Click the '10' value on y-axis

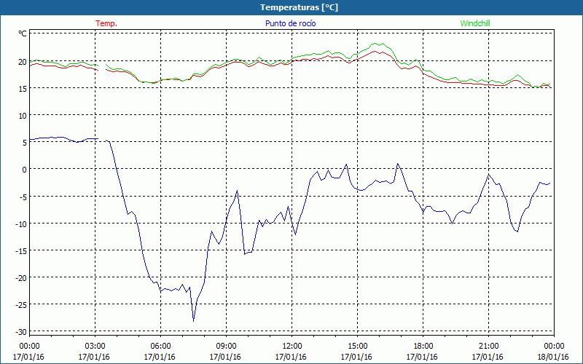(x=23, y=116)
